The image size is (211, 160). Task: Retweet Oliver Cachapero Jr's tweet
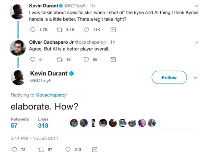[x=60, y=60]
